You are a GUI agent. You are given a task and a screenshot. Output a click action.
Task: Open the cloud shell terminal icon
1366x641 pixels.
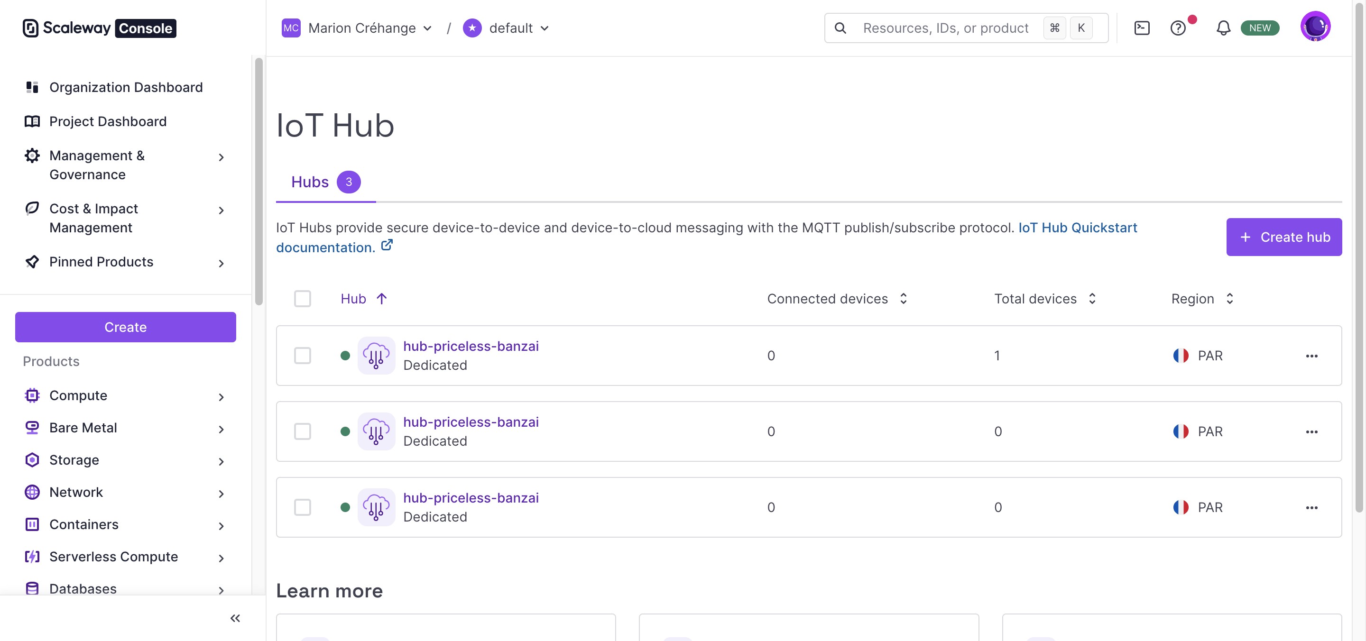1142,28
